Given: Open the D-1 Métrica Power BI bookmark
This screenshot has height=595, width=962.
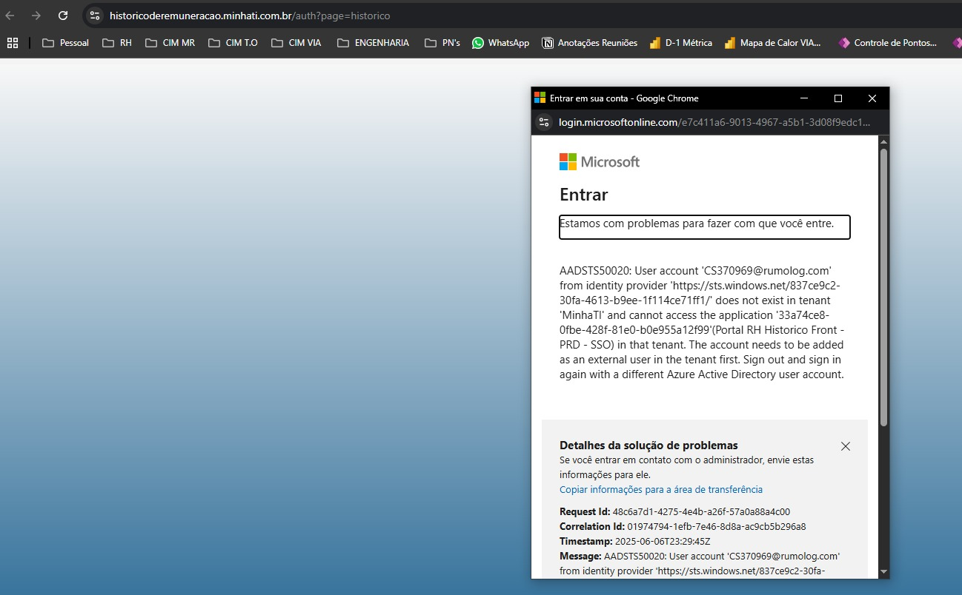Looking at the screenshot, I should pyautogui.click(x=681, y=43).
